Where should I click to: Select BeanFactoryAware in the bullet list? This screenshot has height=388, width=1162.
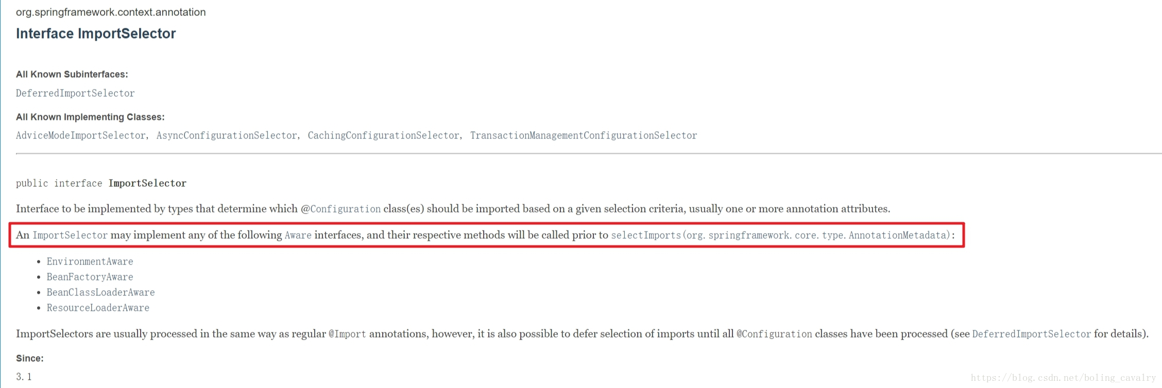pos(90,277)
